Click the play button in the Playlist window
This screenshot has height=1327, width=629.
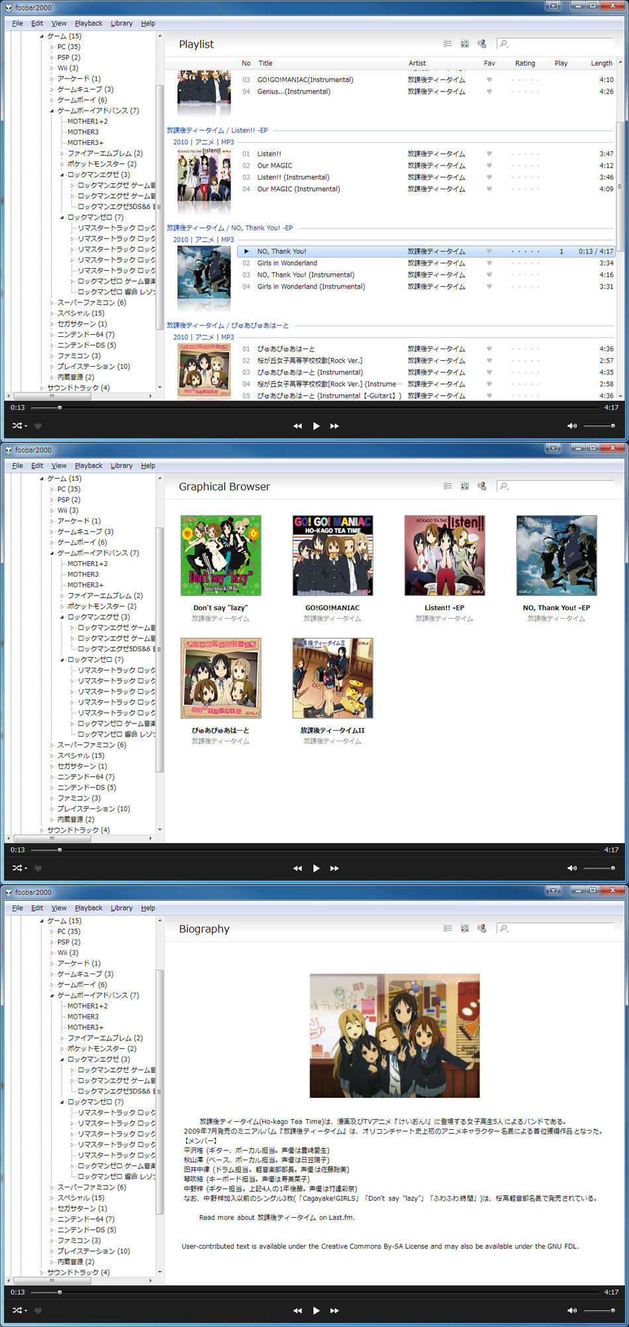click(x=316, y=426)
